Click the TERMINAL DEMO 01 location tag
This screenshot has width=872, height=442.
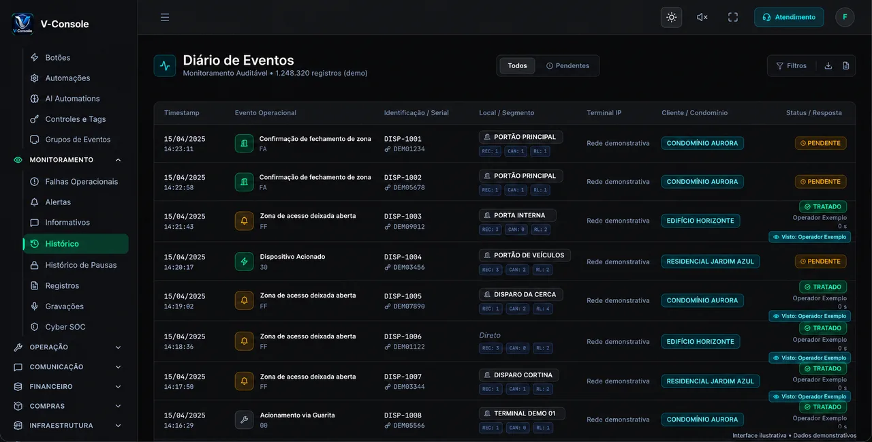coord(522,413)
